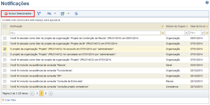Image resolution: width=210 pixels, height=105 pixels.
Task: Go to page 3
Action: pos(46,93)
